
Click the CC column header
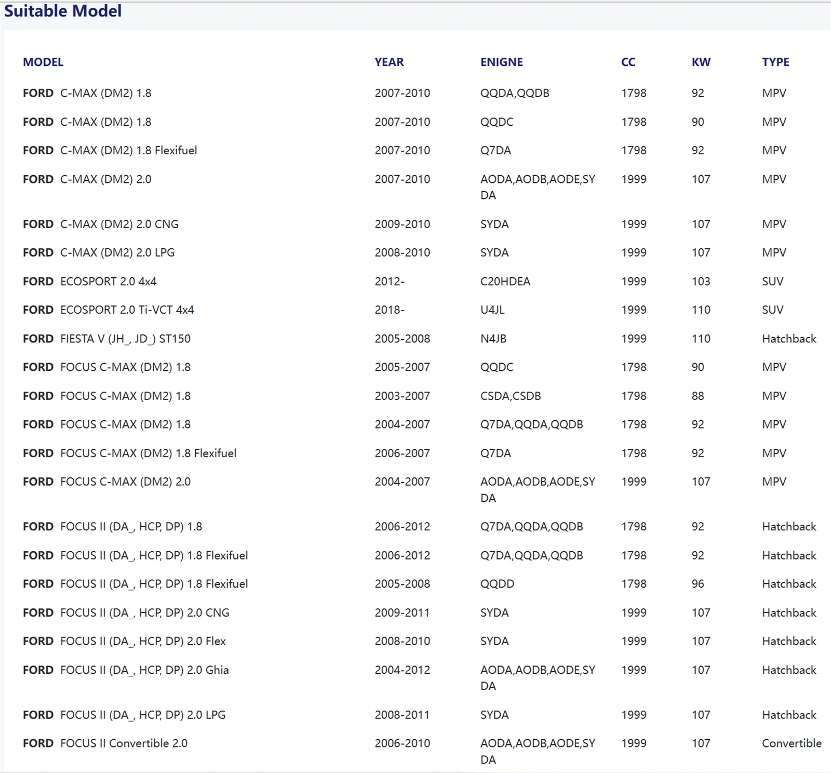628,62
